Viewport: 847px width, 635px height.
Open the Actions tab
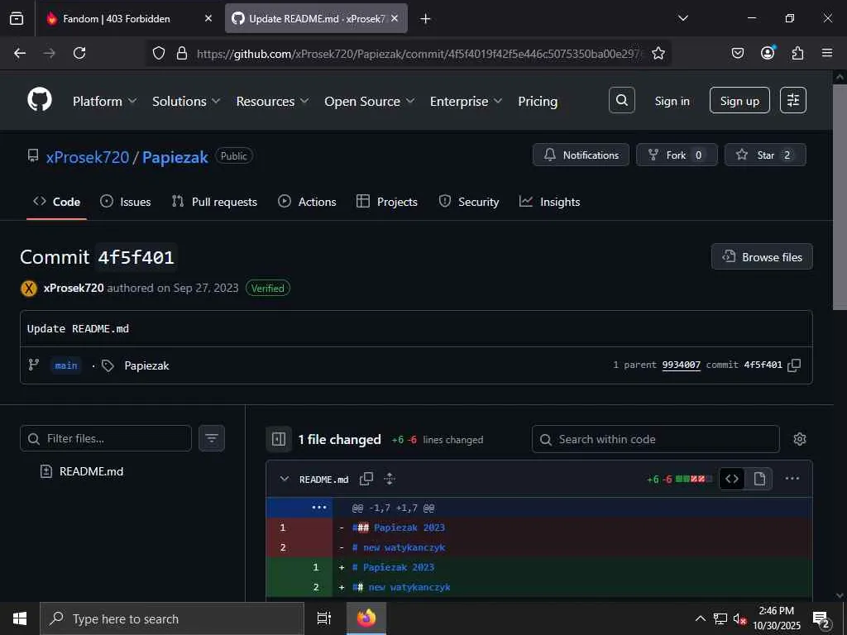307,202
